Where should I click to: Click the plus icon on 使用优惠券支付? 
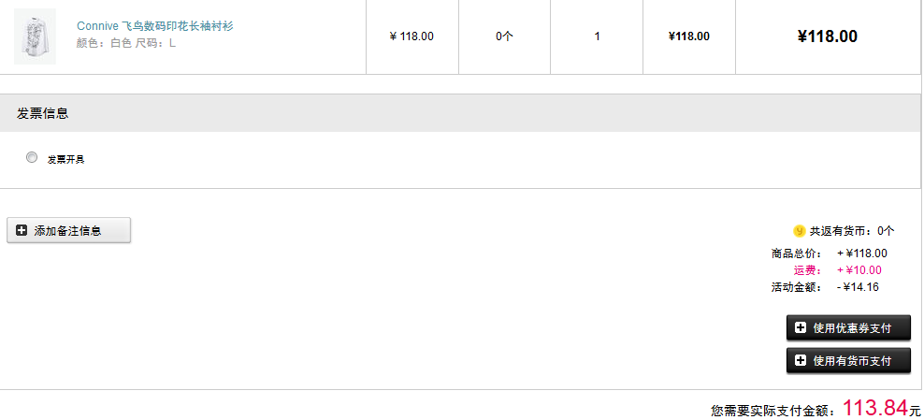[801, 328]
